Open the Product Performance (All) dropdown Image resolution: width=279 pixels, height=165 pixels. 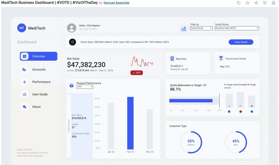pos(85,87)
